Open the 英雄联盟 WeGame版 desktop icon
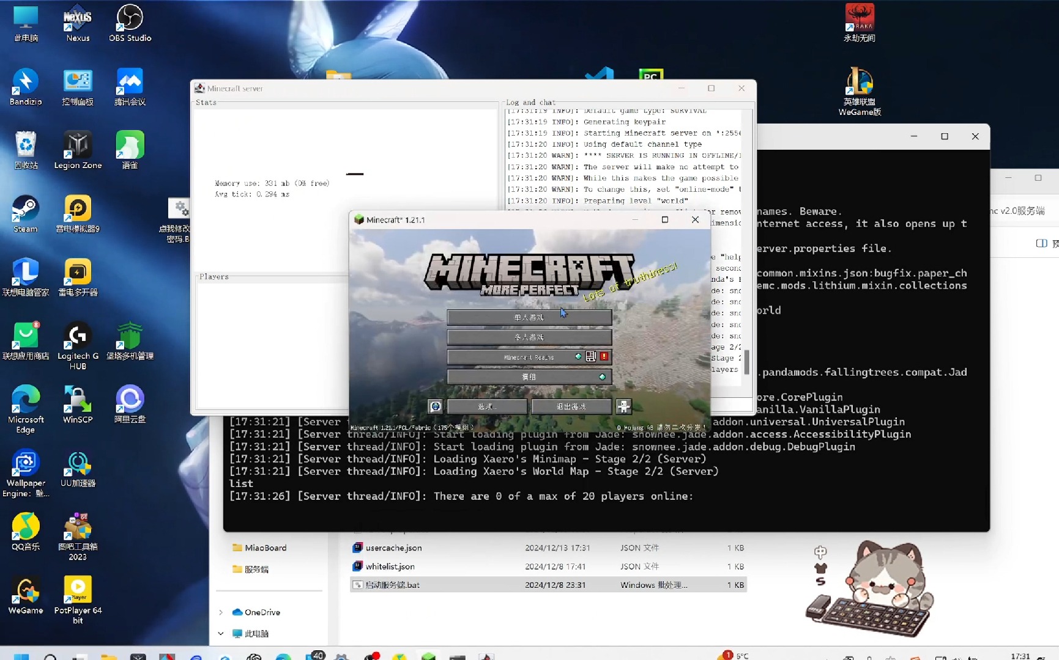This screenshot has width=1059, height=660. (x=860, y=92)
